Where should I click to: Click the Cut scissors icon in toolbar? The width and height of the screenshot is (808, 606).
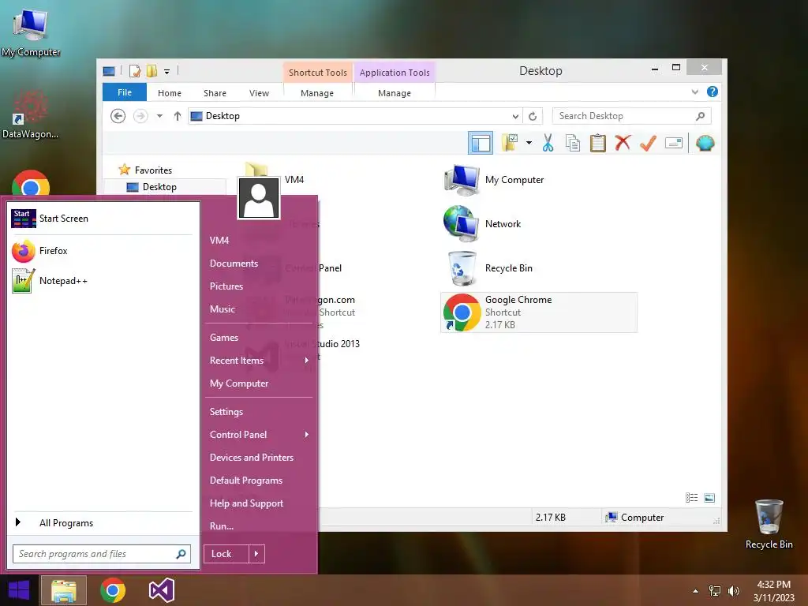tap(548, 143)
